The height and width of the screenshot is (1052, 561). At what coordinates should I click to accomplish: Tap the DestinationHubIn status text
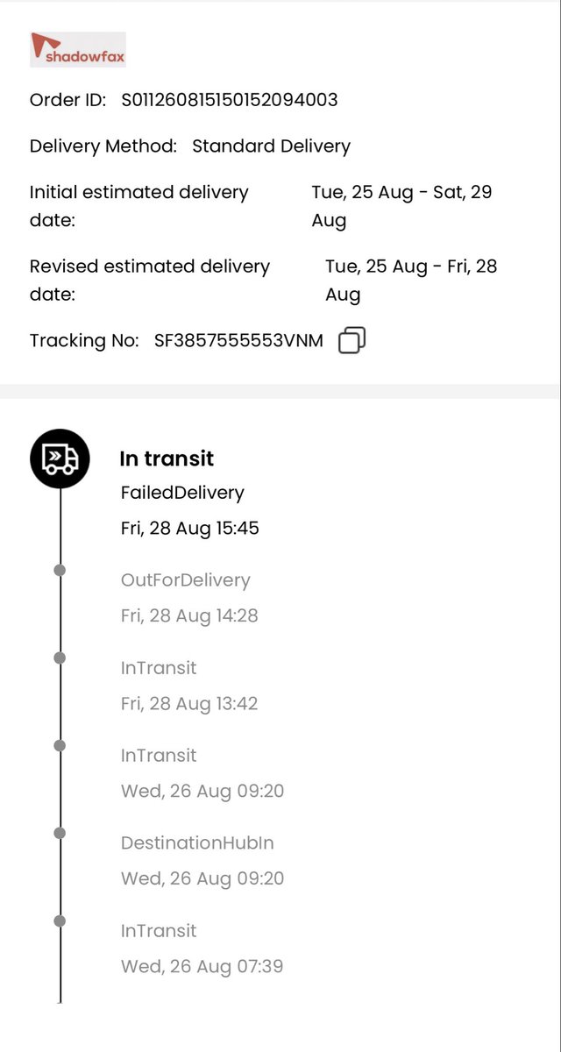(x=197, y=843)
